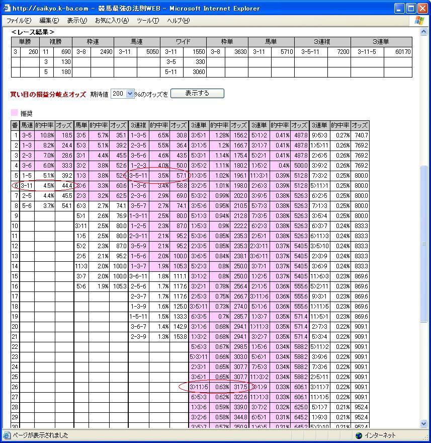This screenshot has height=443, width=431.
Task: Click the 3060 wide payout cell
Action: 195,72
